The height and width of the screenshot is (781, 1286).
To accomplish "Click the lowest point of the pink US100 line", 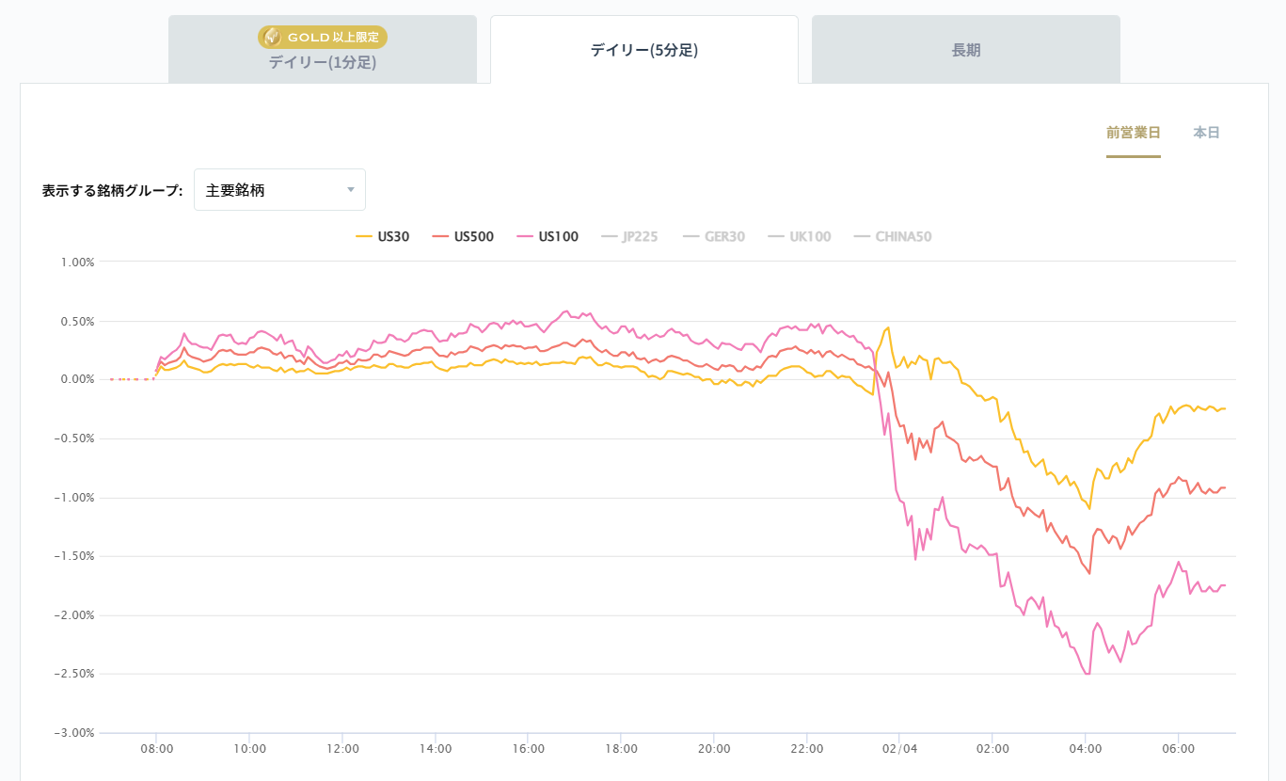I will coord(1088,674).
